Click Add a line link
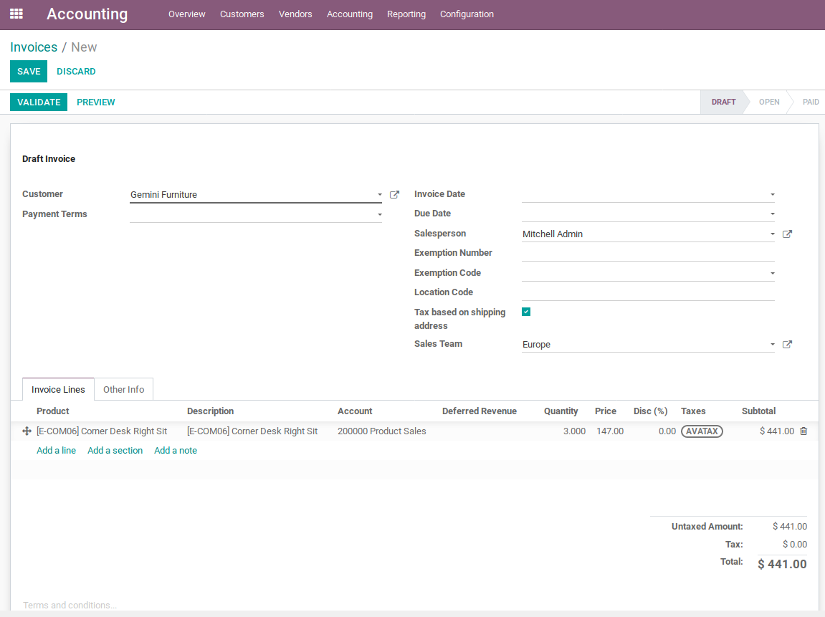This screenshot has width=825, height=617. point(56,451)
